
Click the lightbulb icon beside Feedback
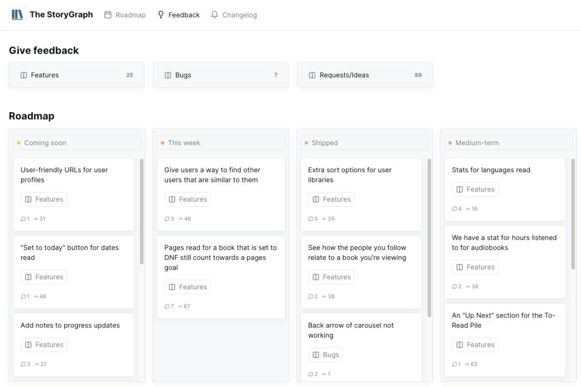click(161, 15)
